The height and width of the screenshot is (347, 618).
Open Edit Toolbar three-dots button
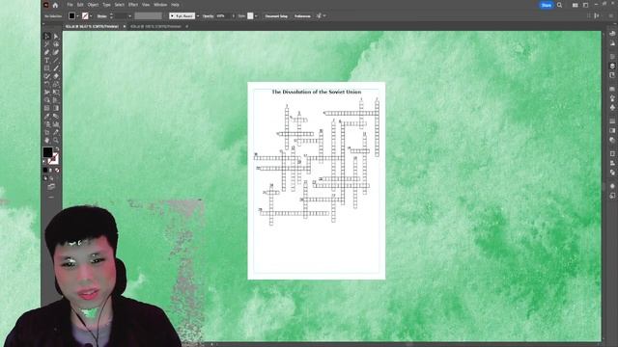(51, 197)
